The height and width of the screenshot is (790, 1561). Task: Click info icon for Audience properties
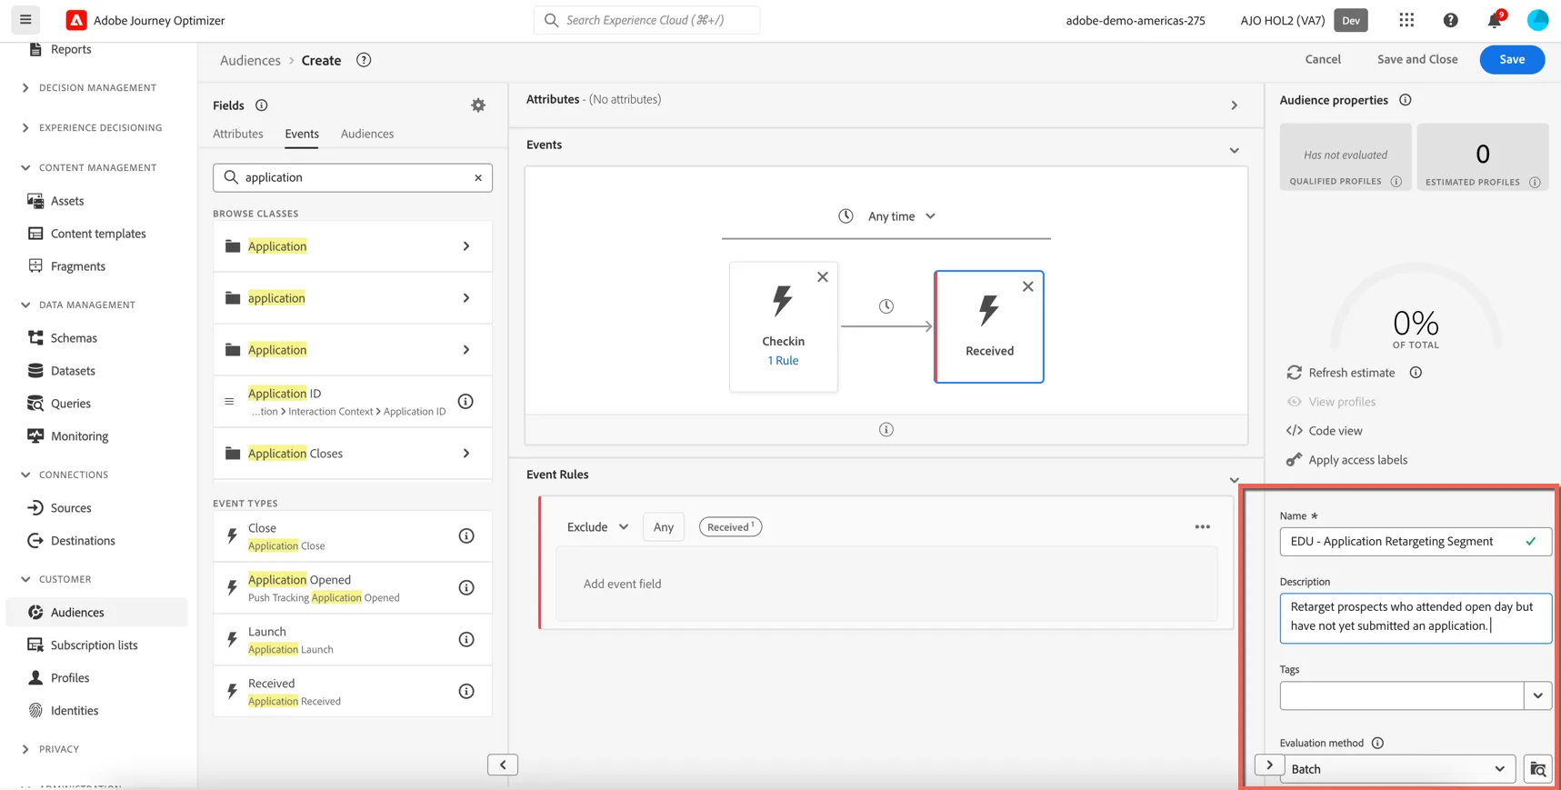click(1406, 100)
